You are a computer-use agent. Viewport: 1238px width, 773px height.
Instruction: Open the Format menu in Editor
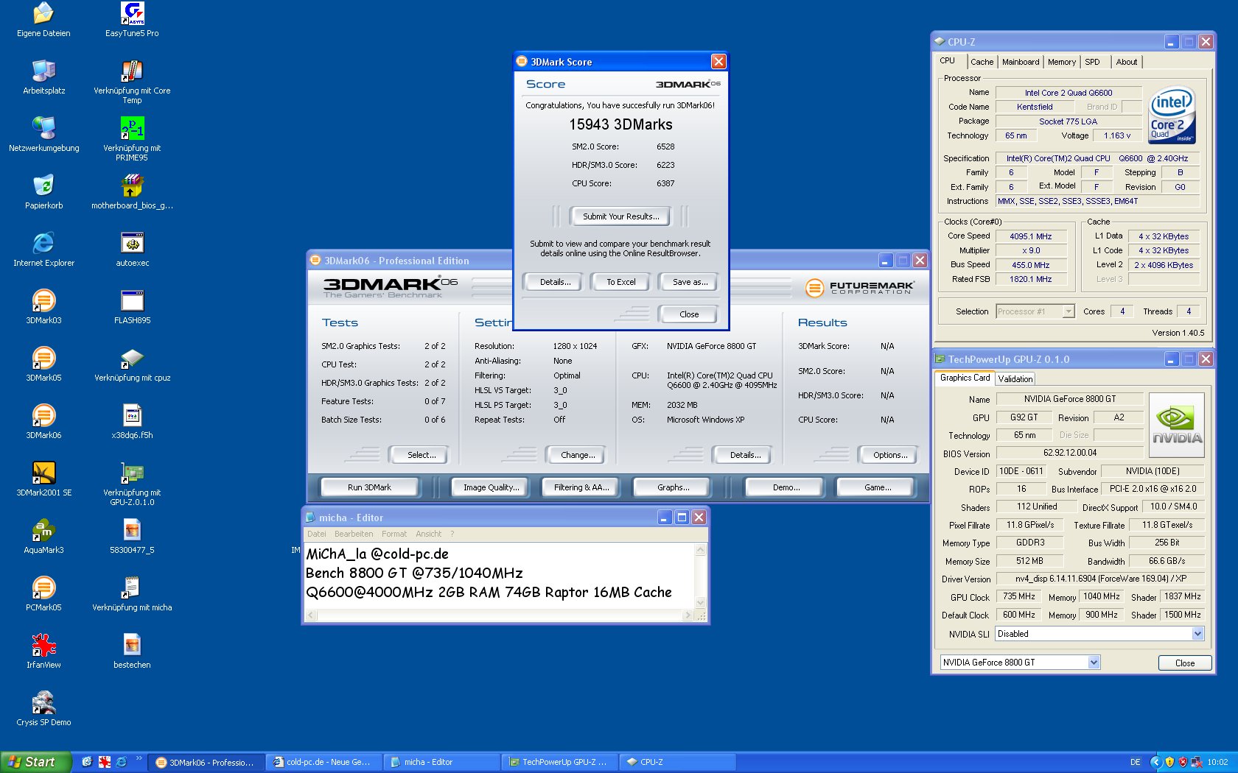394,534
